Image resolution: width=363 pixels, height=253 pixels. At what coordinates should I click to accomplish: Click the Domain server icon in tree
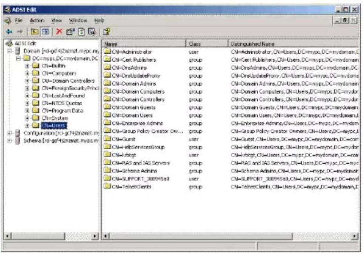coord(17,51)
